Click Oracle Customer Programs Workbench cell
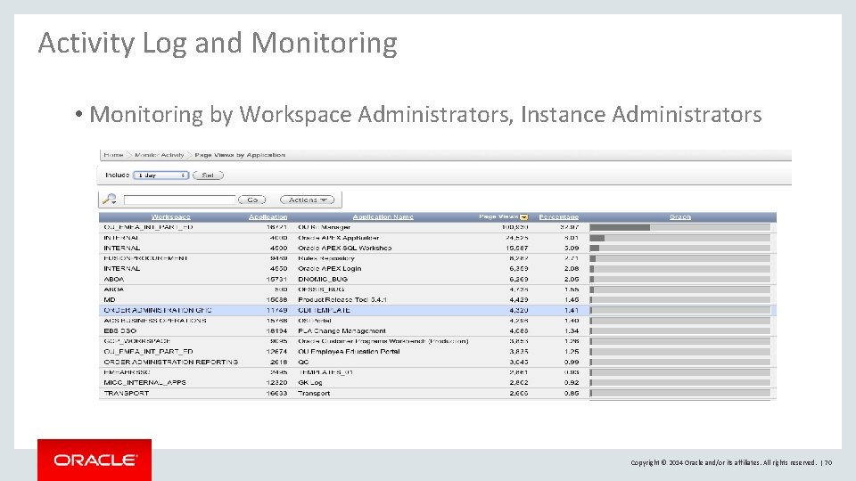The image size is (856, 481). pyautogui.click(x=383, y=341)
